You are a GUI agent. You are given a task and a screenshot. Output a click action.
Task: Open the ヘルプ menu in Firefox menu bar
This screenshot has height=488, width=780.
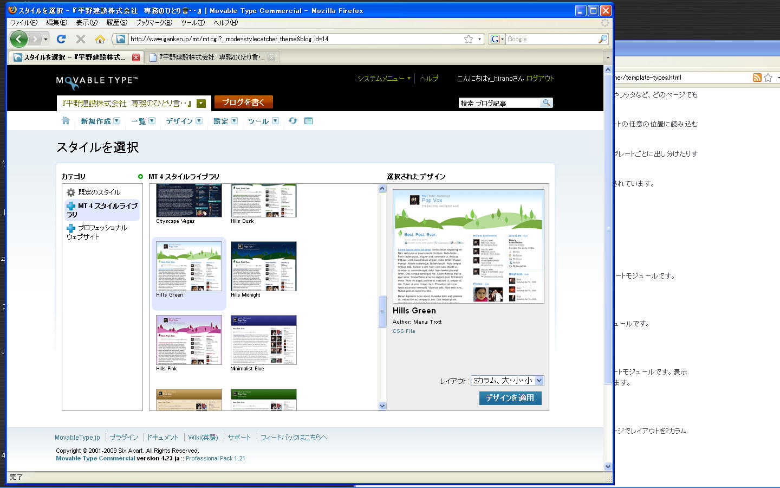click(225, 23)
